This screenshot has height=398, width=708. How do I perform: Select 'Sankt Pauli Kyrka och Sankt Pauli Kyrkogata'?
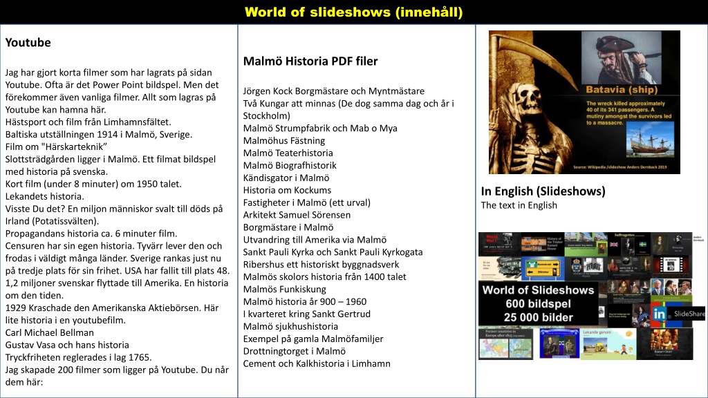(x=333, y=252)
